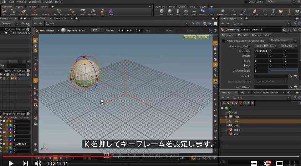
Task: Toggle the YouTube subtitles button
Action: click(254, 164)
